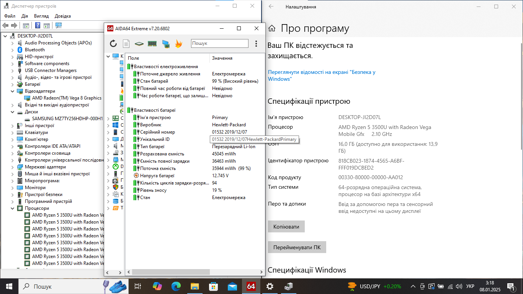Screen dimensions: 523x294
Task: Click the blue Help icon in Device Manager toolbar
Action: [38, 26]
